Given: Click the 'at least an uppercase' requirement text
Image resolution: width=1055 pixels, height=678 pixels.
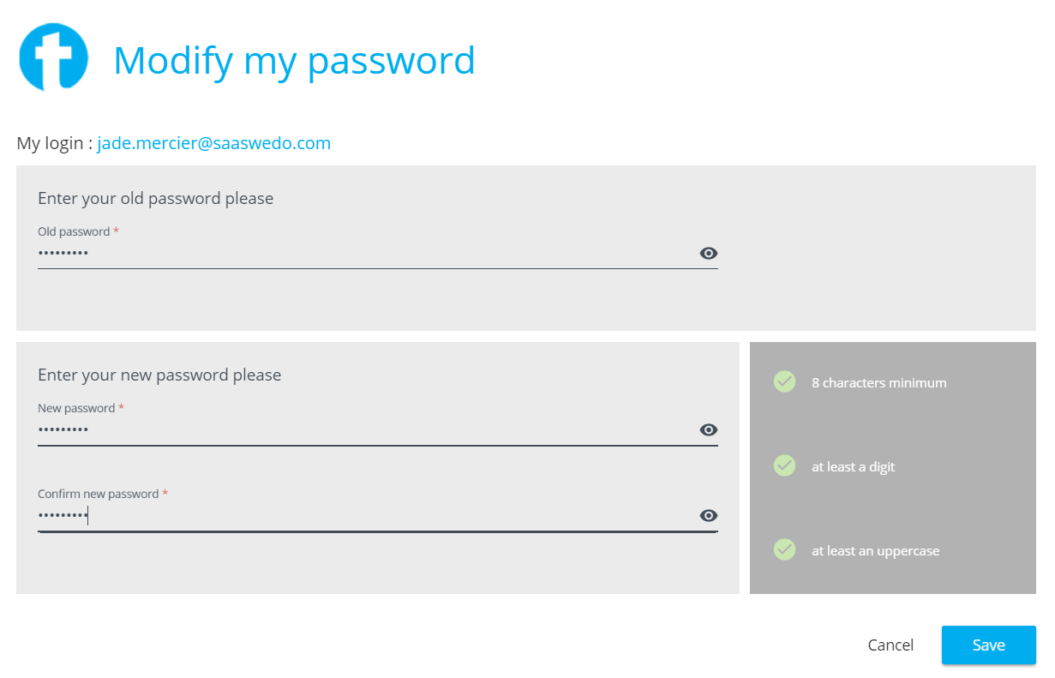Looking at the screenshot, I should tap(875, 551).
